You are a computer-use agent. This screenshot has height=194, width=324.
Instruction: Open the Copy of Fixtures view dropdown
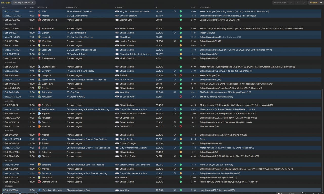click(x=24, y=3)
